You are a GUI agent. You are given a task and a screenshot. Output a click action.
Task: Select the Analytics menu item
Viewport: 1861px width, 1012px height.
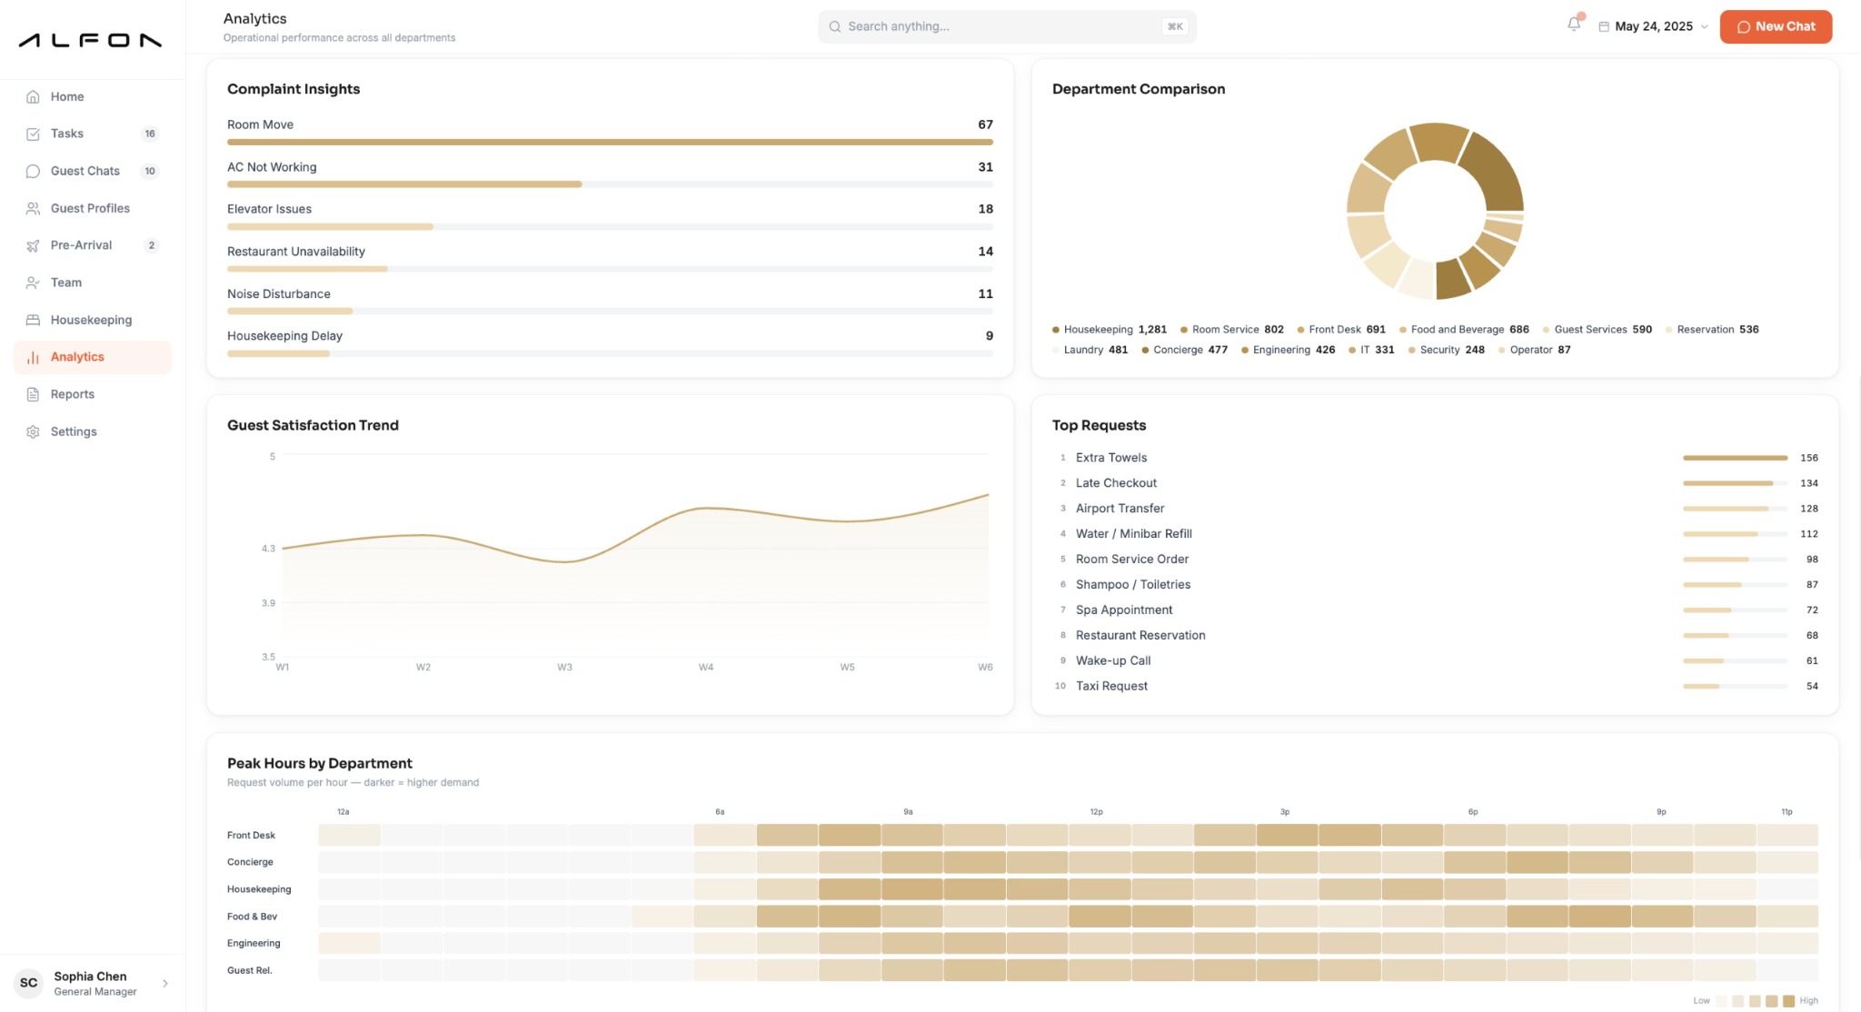93,357
